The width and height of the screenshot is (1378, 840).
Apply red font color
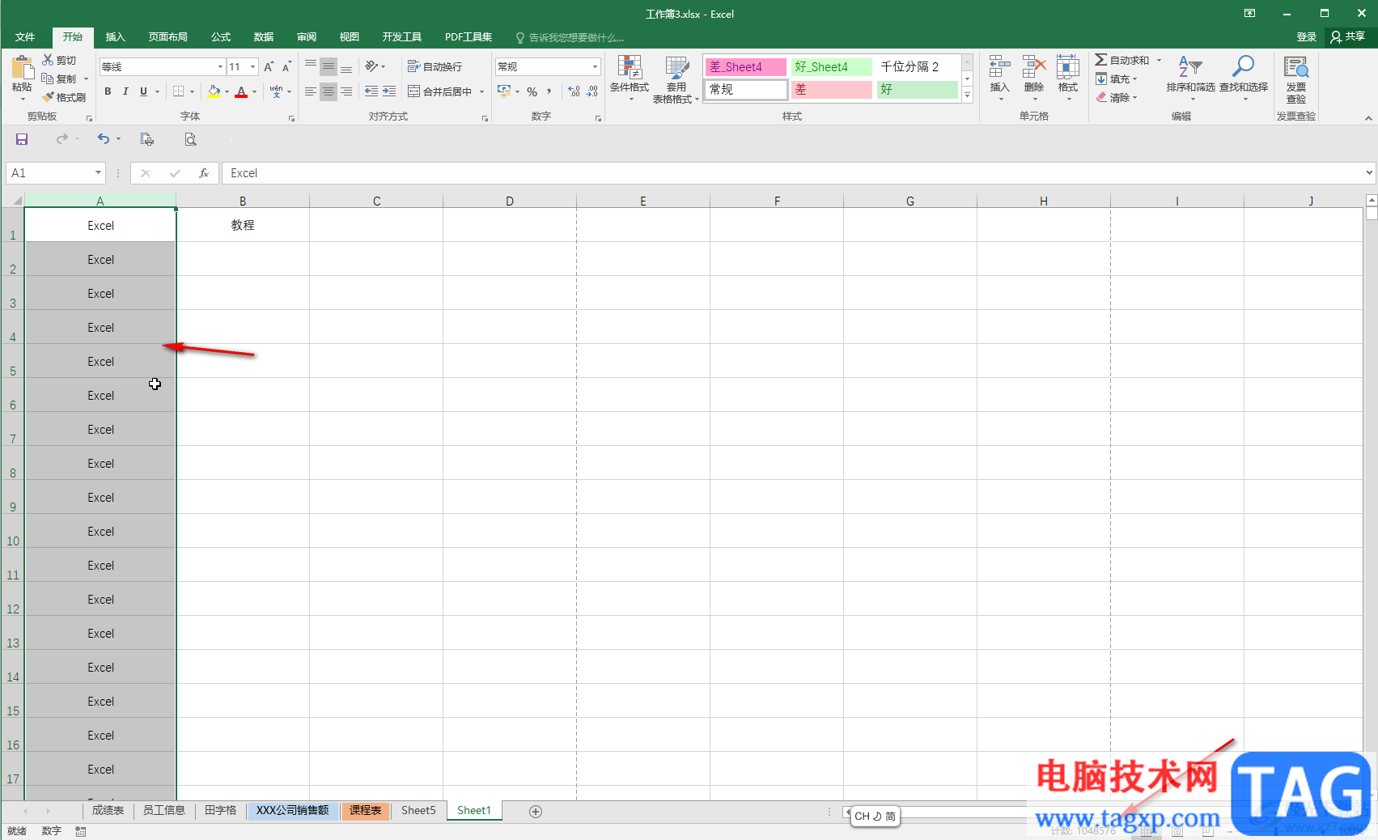point(241,92)
